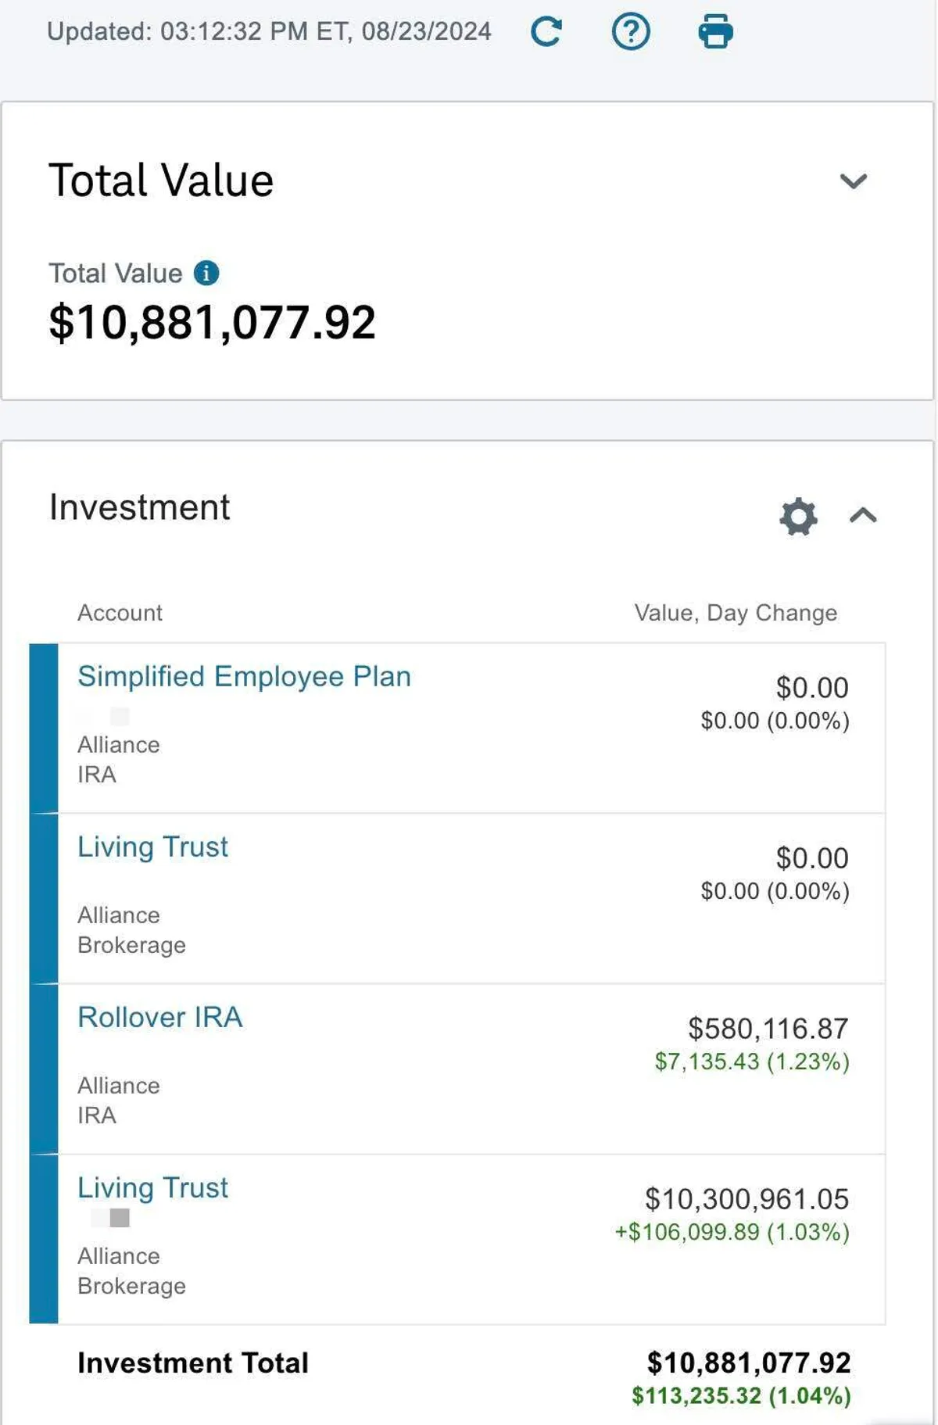
Task: Click the Updated timestamp text
Action: pos(269,31)
